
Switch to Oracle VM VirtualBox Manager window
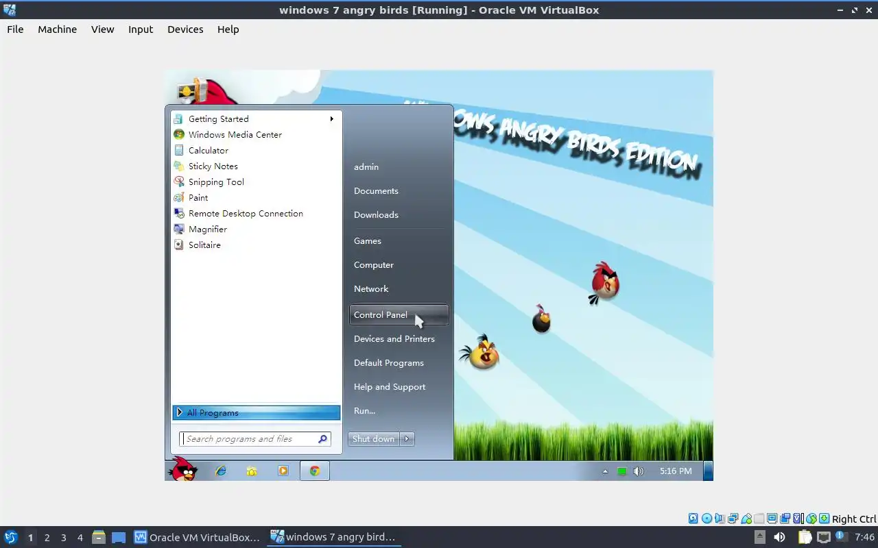(x=198, y=537)
